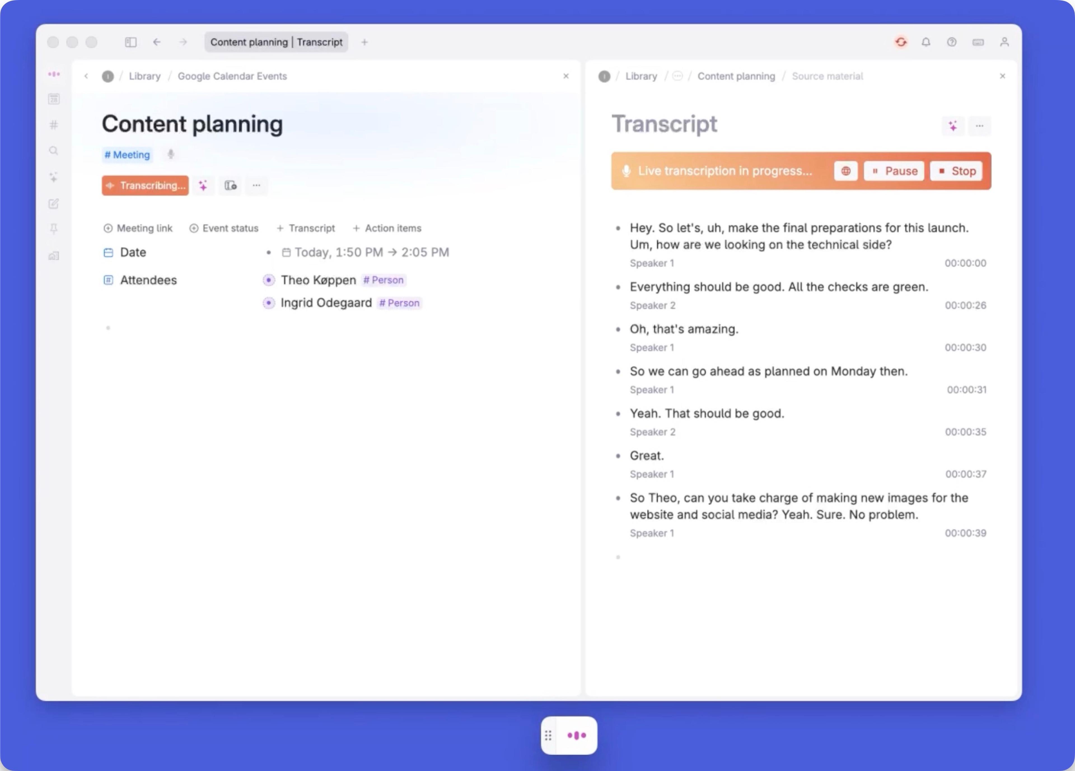Open the help question mark icon
1075x771 pixels.
951,42
